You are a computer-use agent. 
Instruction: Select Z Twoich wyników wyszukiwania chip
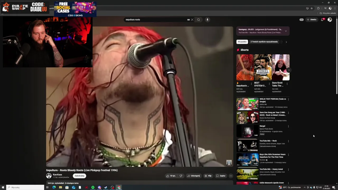click(x=264, y=42)
